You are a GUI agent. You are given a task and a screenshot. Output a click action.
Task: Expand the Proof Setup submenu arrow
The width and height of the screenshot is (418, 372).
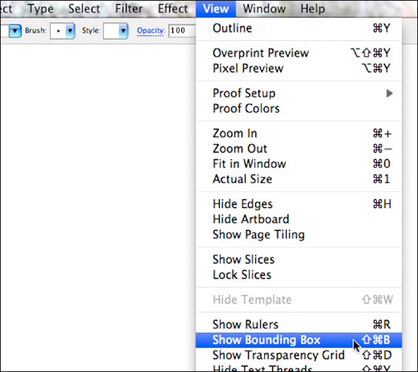[x=390, y=94]
